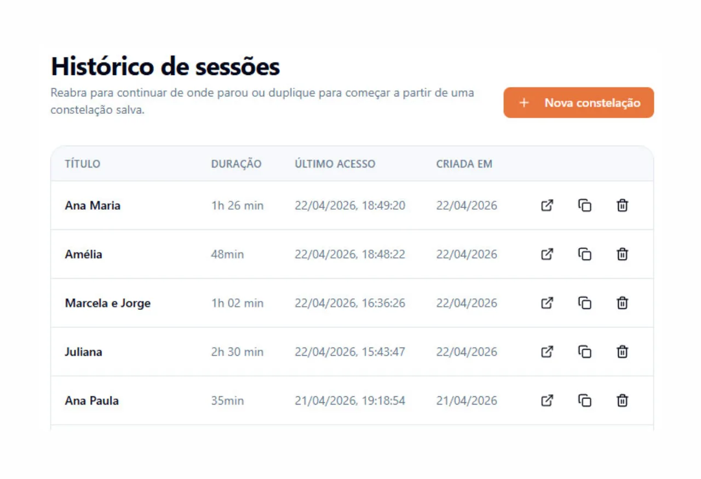Click the Nova constelação button
This screenshot has height=479, width=701.
578,103
